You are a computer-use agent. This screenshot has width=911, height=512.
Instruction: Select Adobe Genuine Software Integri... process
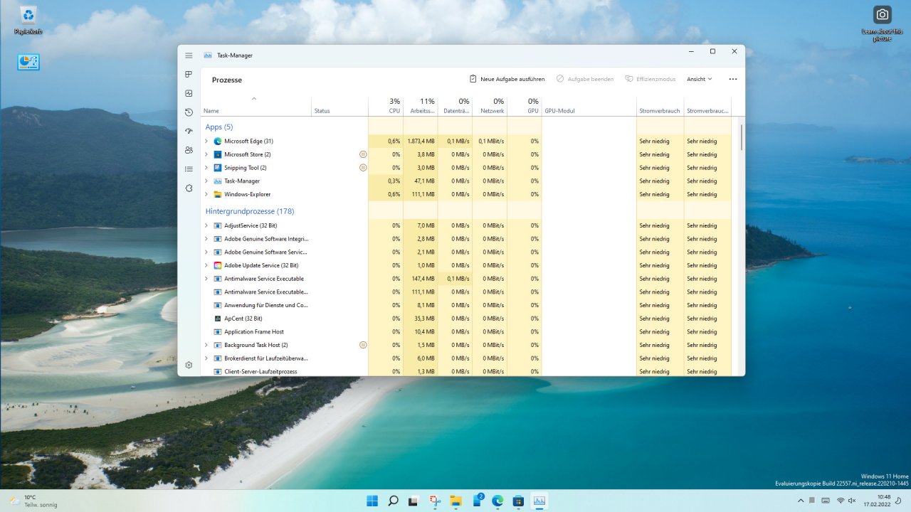point(465,239)
